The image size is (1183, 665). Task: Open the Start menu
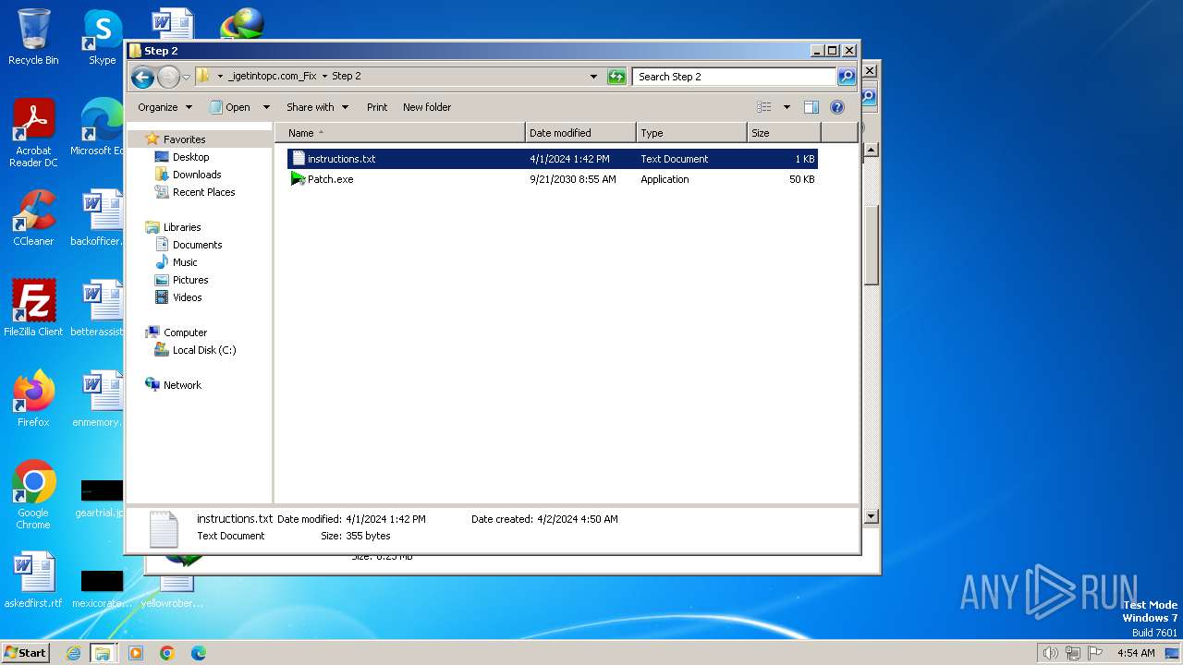[25, 652]
